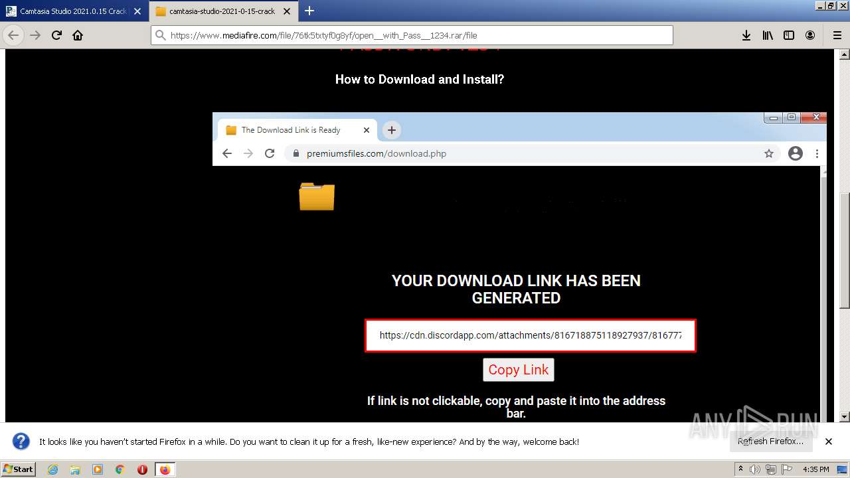This screenshot has height=478, width=850.
Task: Click volume icon in system tray
Action: (x=755, y=469)
